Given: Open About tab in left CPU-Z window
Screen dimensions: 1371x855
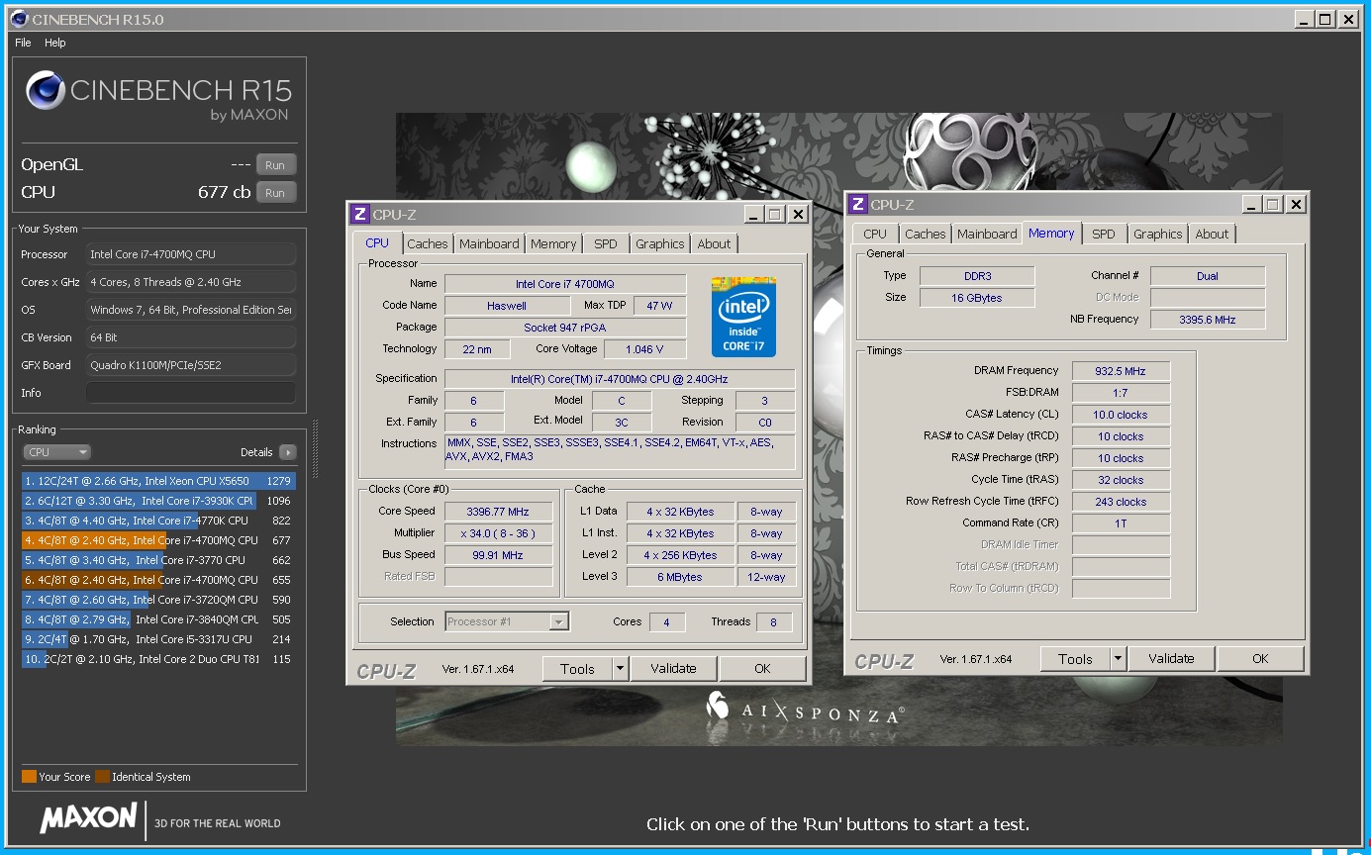Looking at the screenshot, I should click(714, 244).
